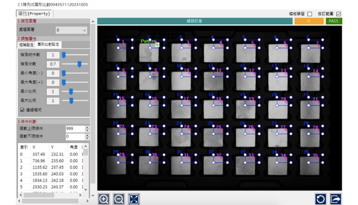Click the zoom in magnifier icon

click(x=104, y=199)
